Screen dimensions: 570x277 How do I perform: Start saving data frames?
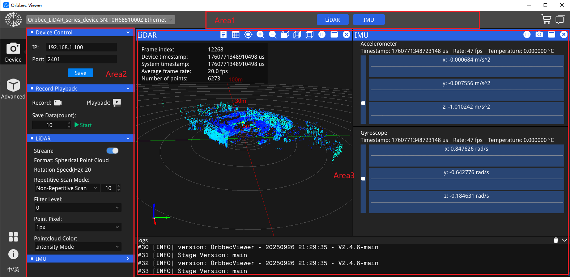coord(83,125)
